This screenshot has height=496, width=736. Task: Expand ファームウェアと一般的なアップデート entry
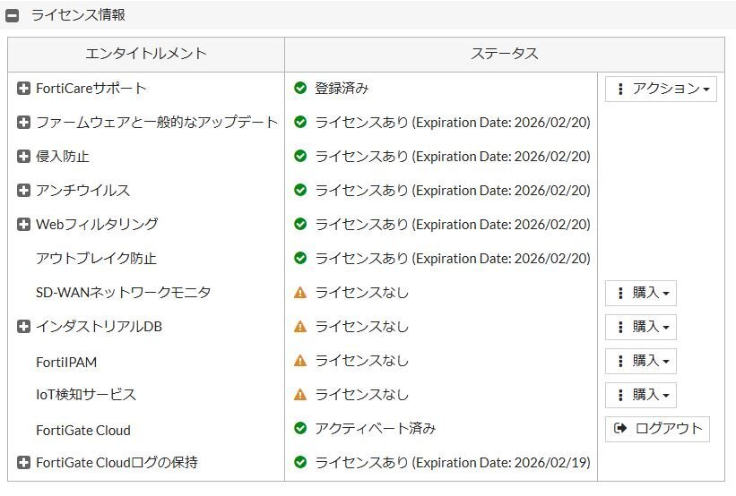coord(23,123)
